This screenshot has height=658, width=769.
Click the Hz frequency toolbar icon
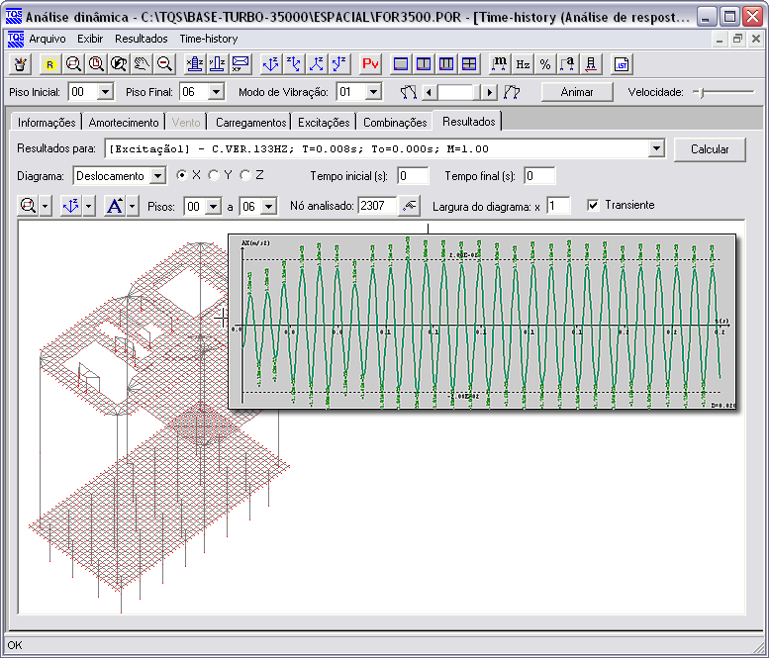523,64
